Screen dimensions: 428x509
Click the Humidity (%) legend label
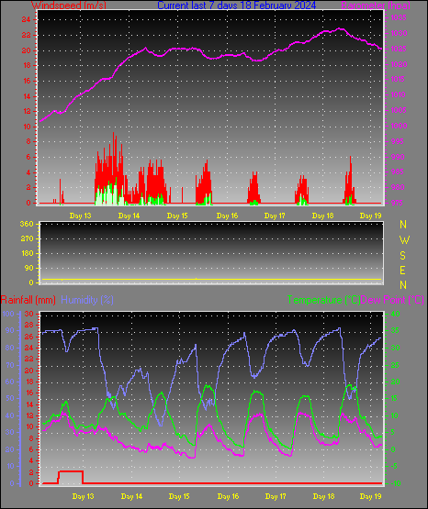[x=87, y=300]
